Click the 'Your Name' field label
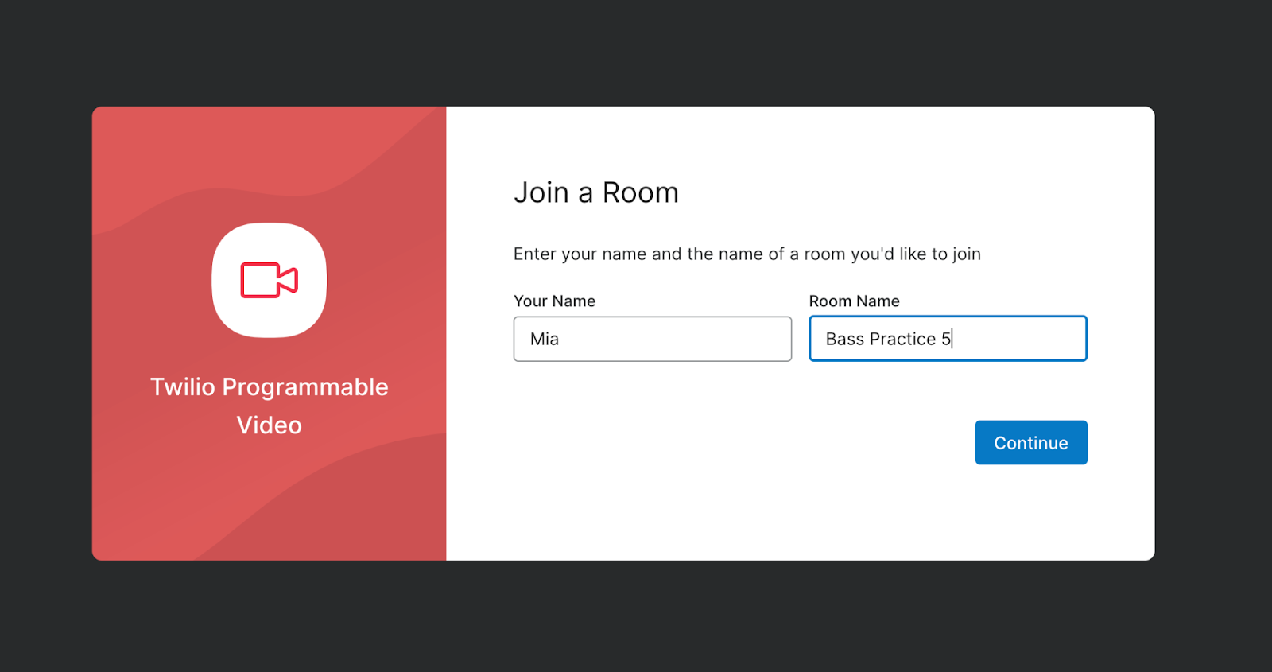The width and height of the screenshot is (1272, 672). (554, 301)
